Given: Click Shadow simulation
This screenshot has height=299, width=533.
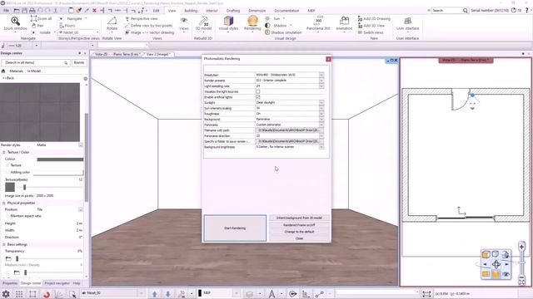Looking at the screenshot, I should [283, 32].
